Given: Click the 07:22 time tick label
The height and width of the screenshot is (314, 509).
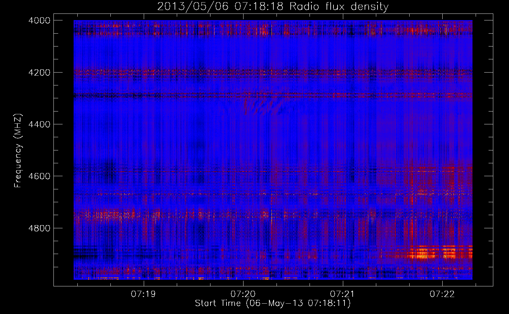Looking at the screenshot, I should point(442,294).
